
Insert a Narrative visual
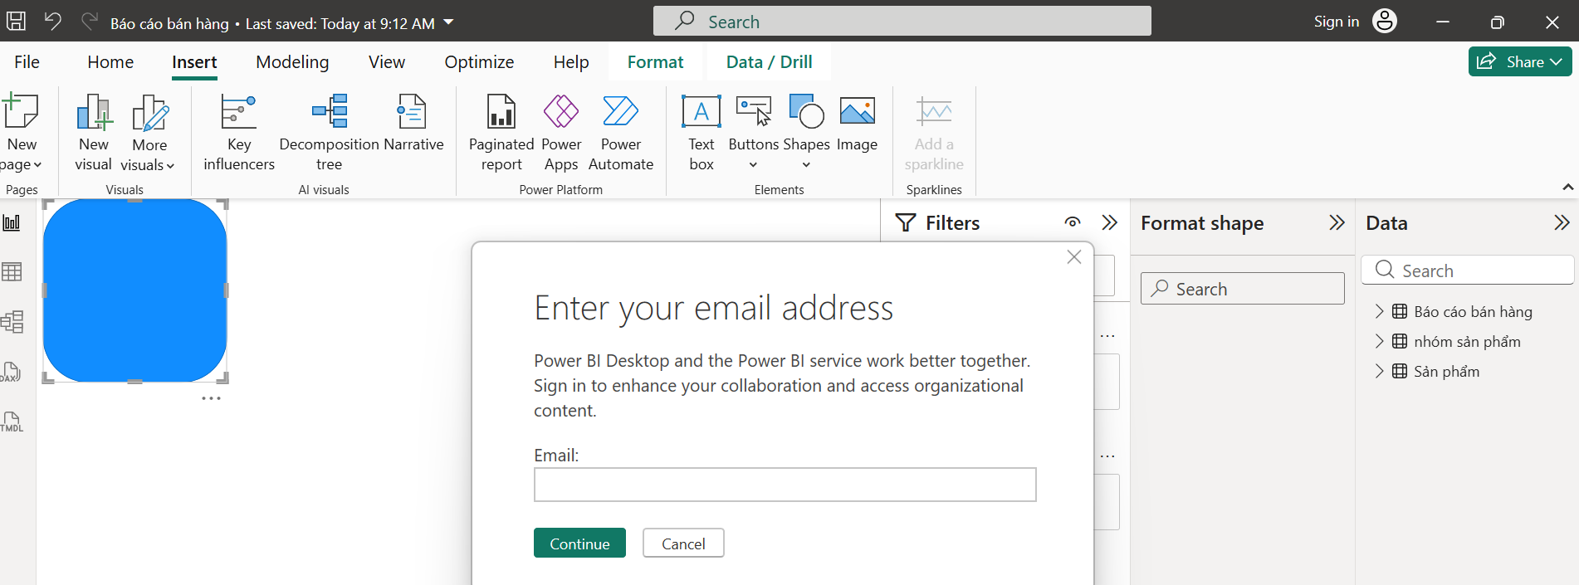413,123
